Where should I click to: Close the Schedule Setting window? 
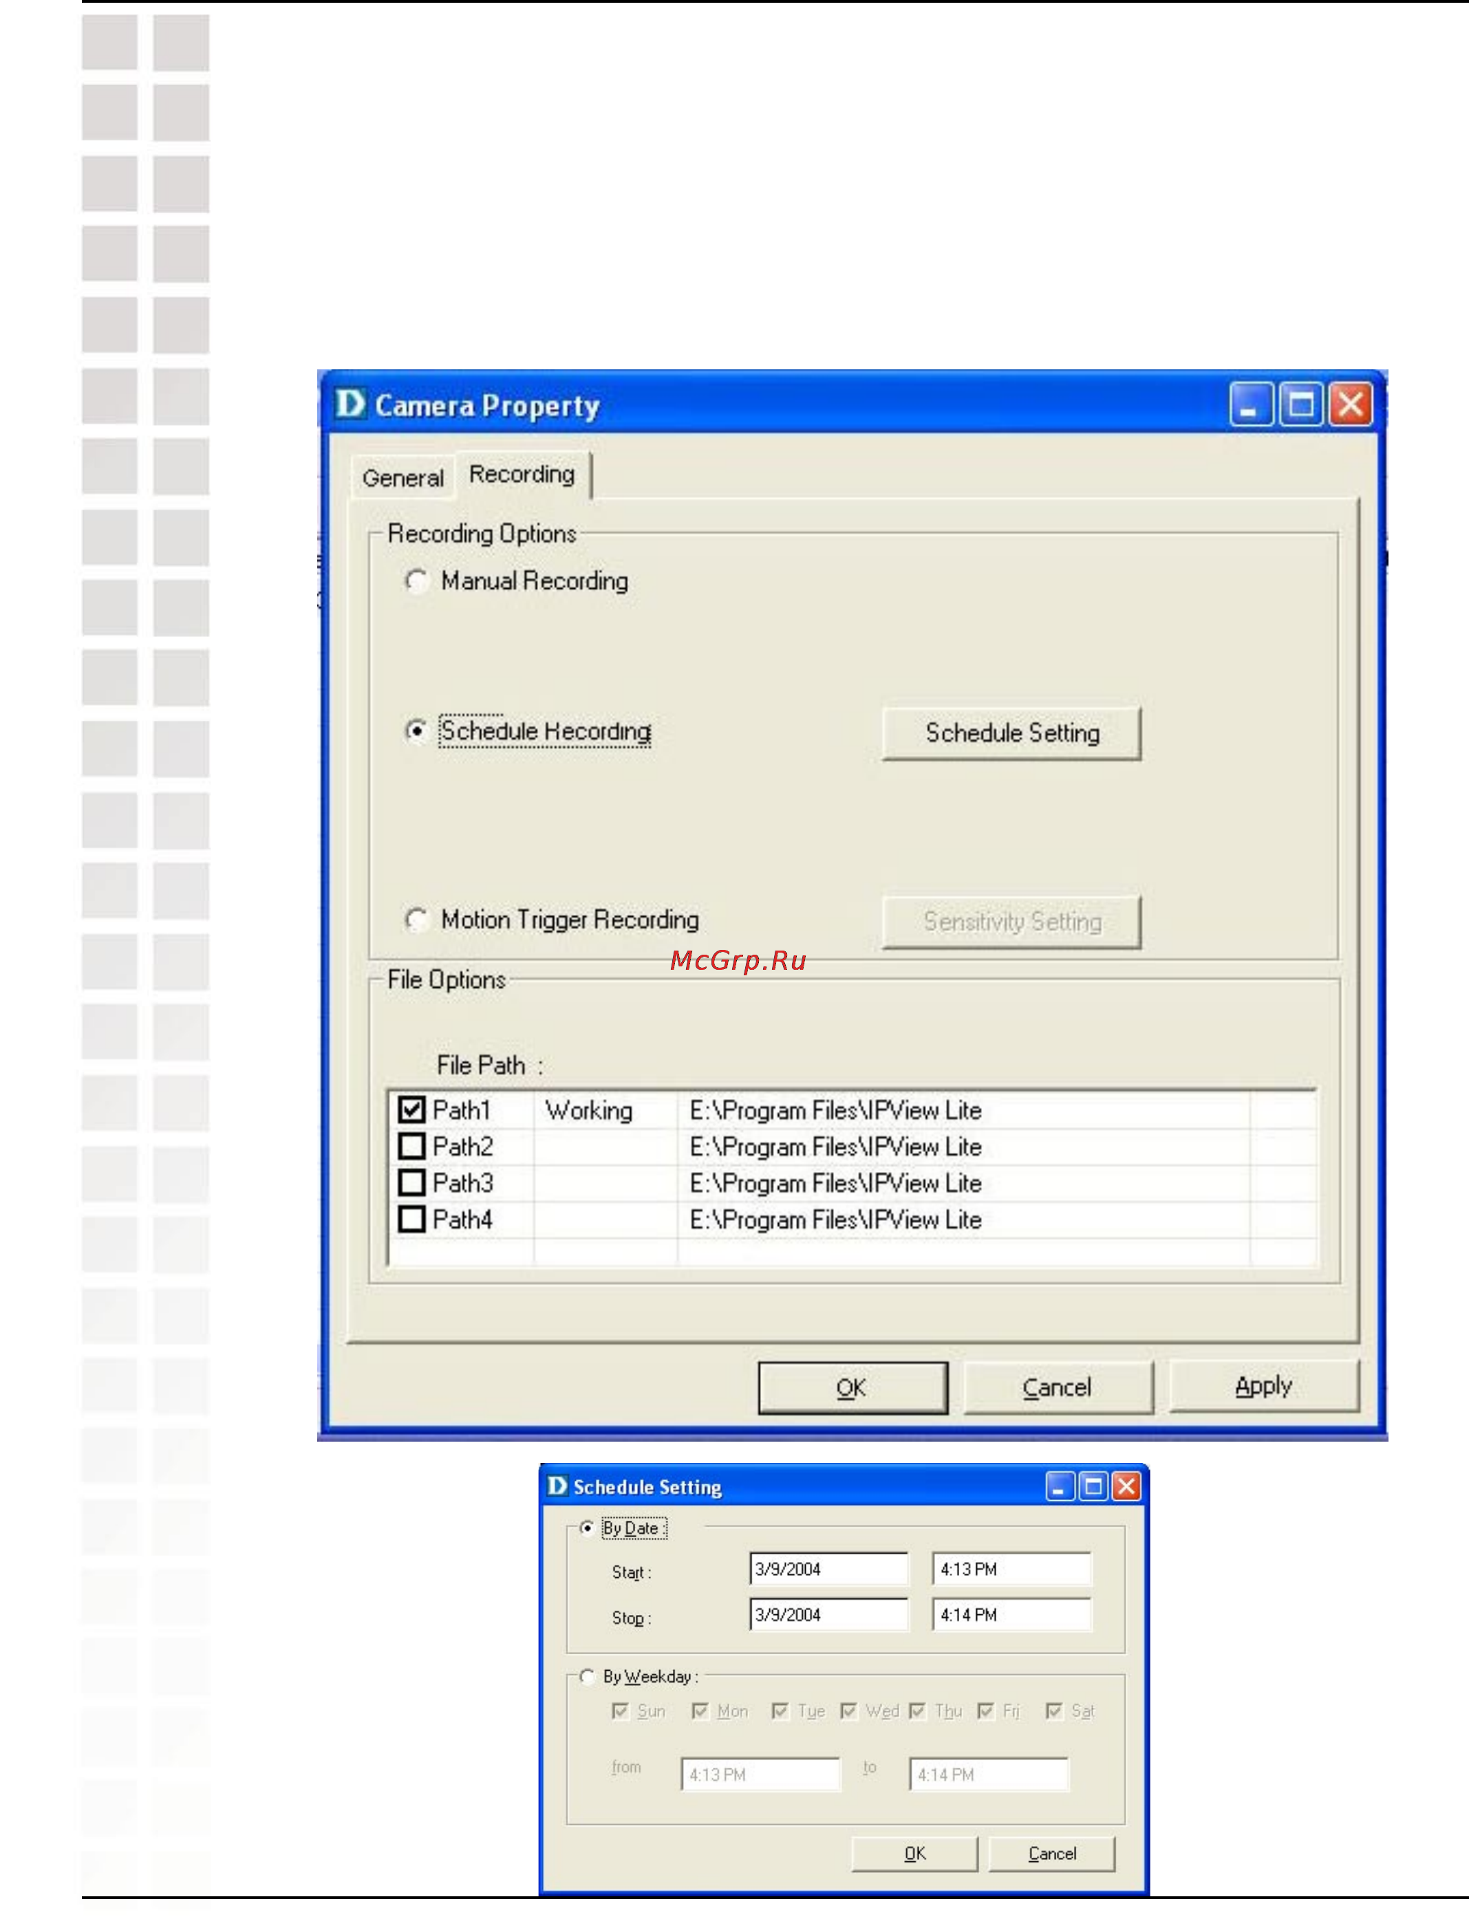point(1126,1486)
